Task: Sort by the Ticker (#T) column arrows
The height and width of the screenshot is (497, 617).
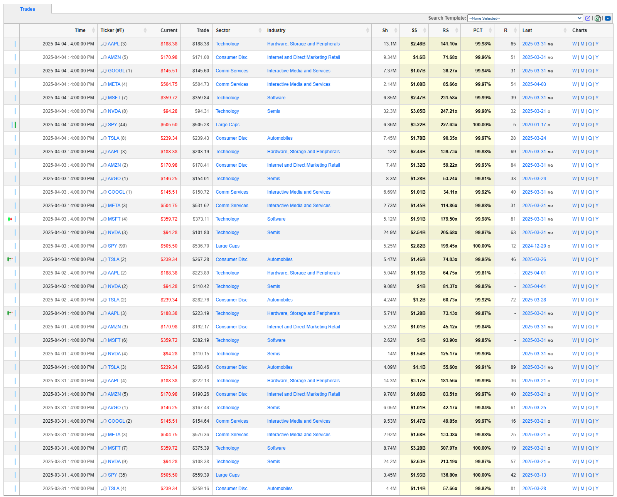Action: [x=145, y=30]
